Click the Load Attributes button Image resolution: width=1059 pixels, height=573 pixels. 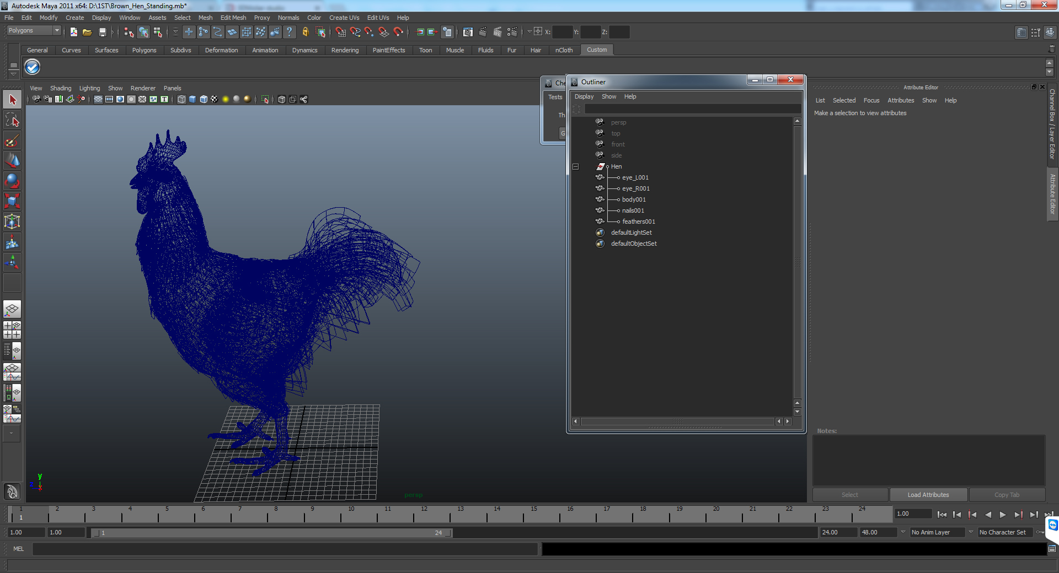(928, 495)
